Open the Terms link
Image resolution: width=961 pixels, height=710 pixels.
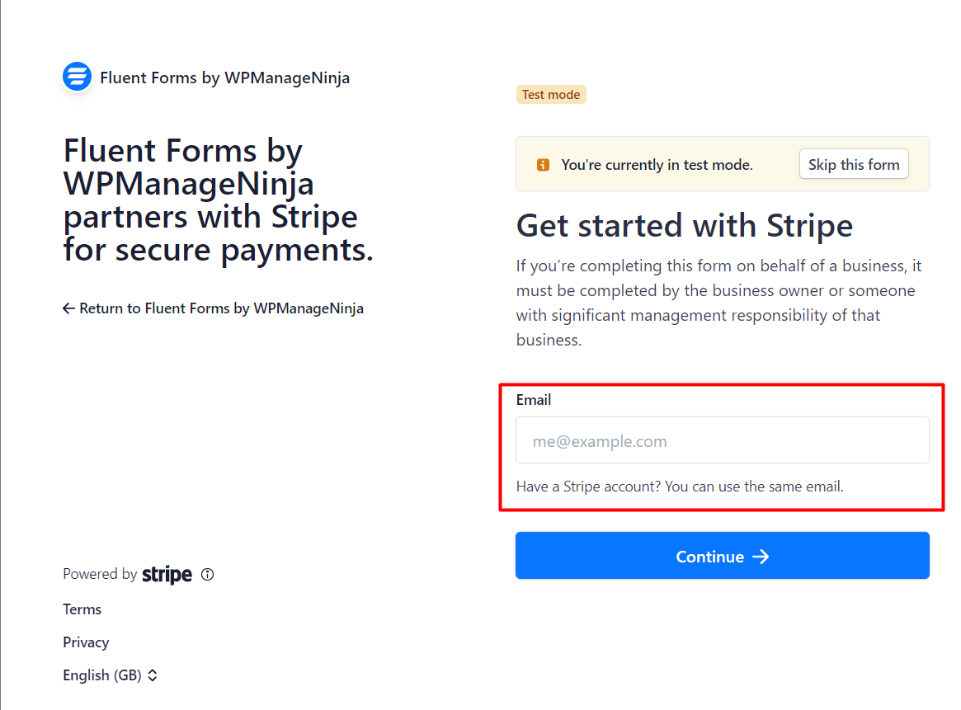[x=82, y=609]
